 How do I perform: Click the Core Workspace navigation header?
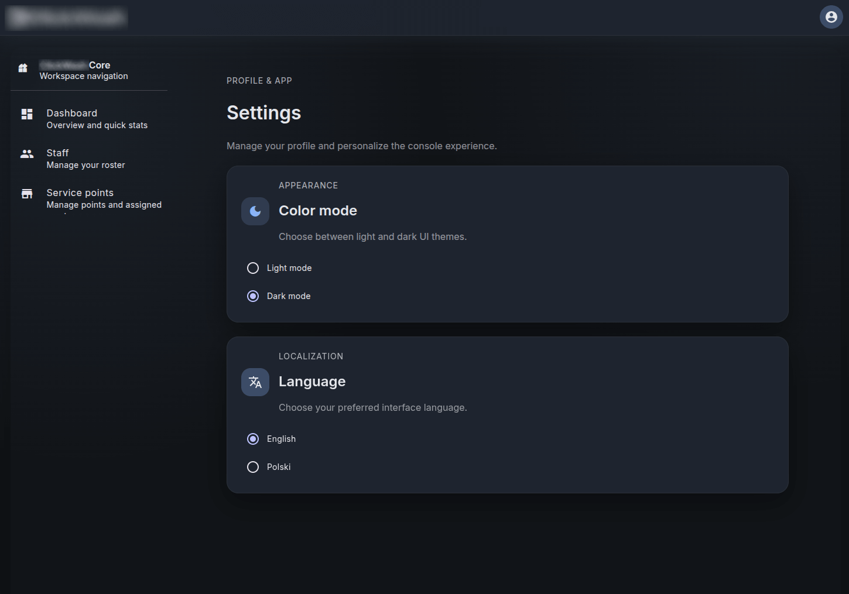[83, 70]
